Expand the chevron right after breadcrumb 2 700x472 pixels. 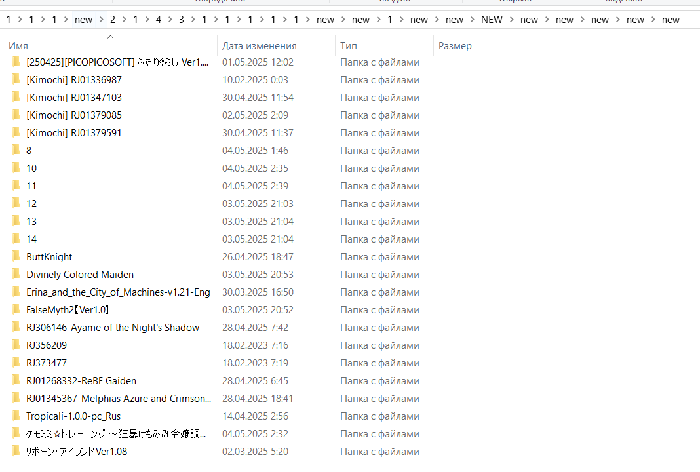click(124, 20)
